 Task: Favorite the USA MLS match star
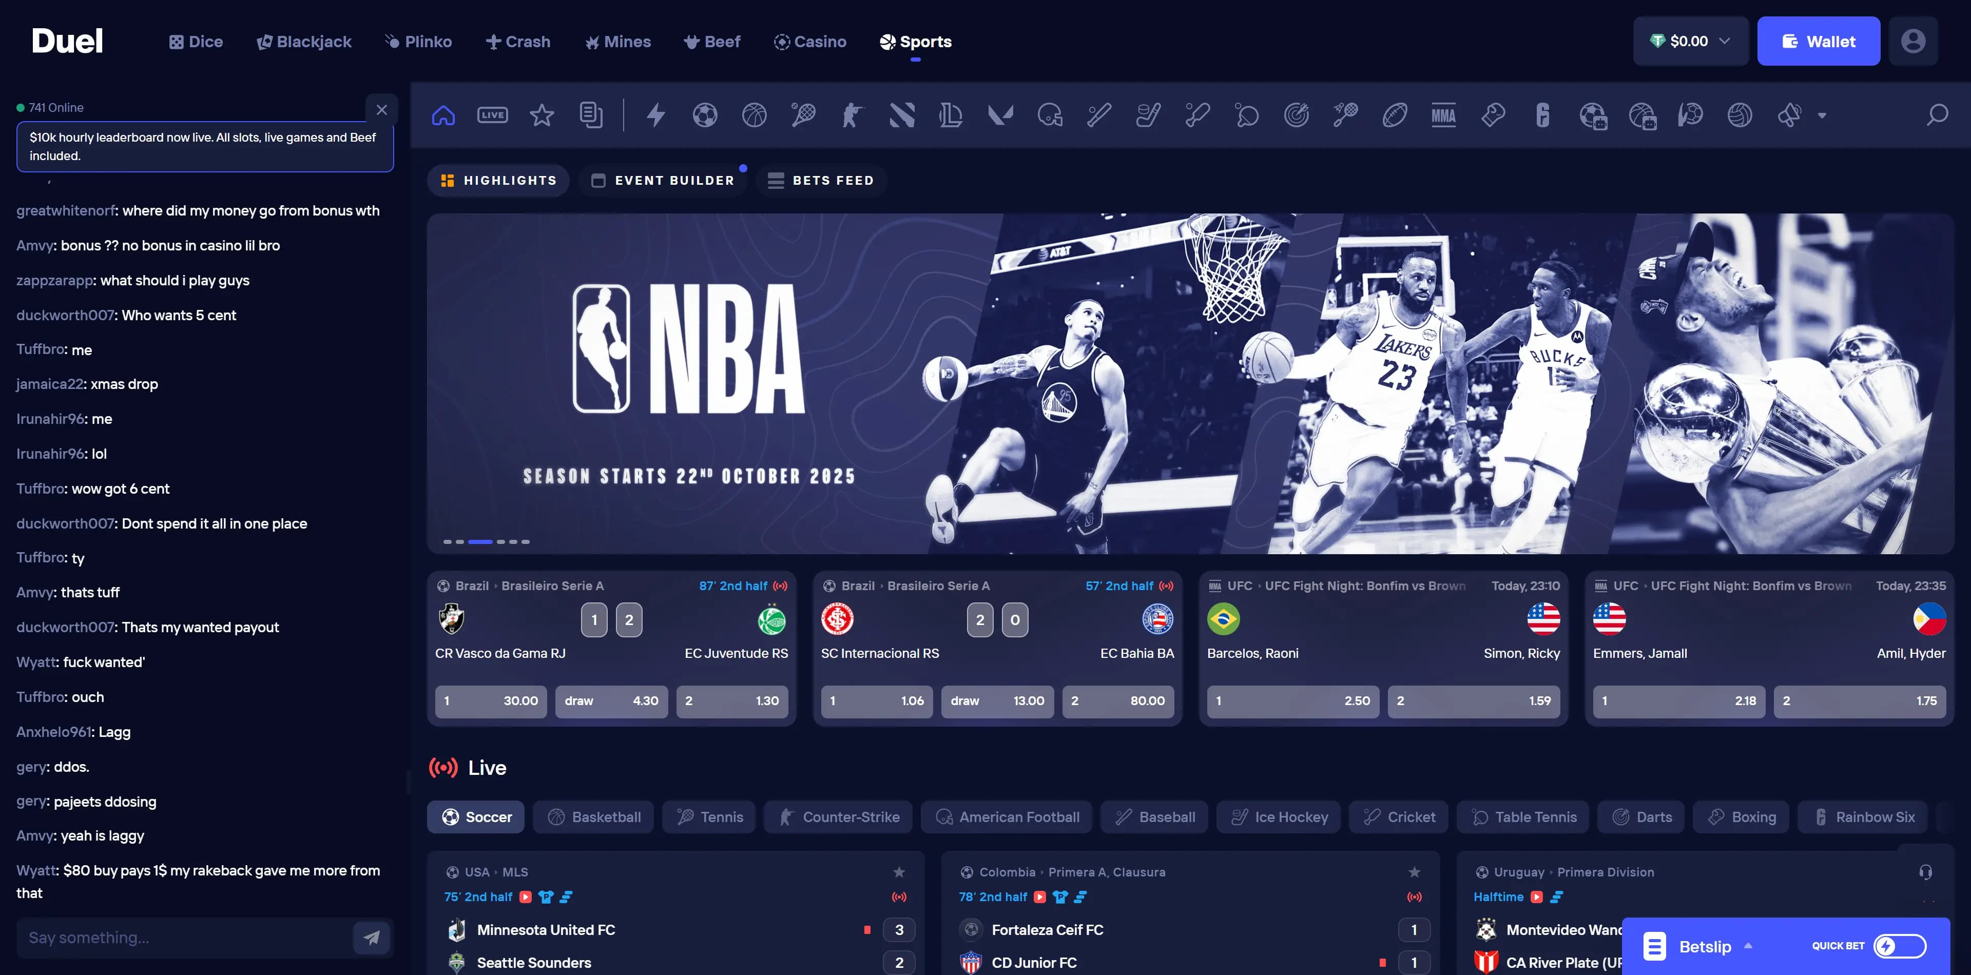tap(899, 872)
